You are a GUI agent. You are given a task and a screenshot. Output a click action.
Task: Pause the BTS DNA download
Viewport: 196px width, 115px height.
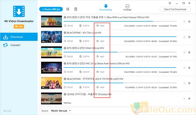coord(184,52)
